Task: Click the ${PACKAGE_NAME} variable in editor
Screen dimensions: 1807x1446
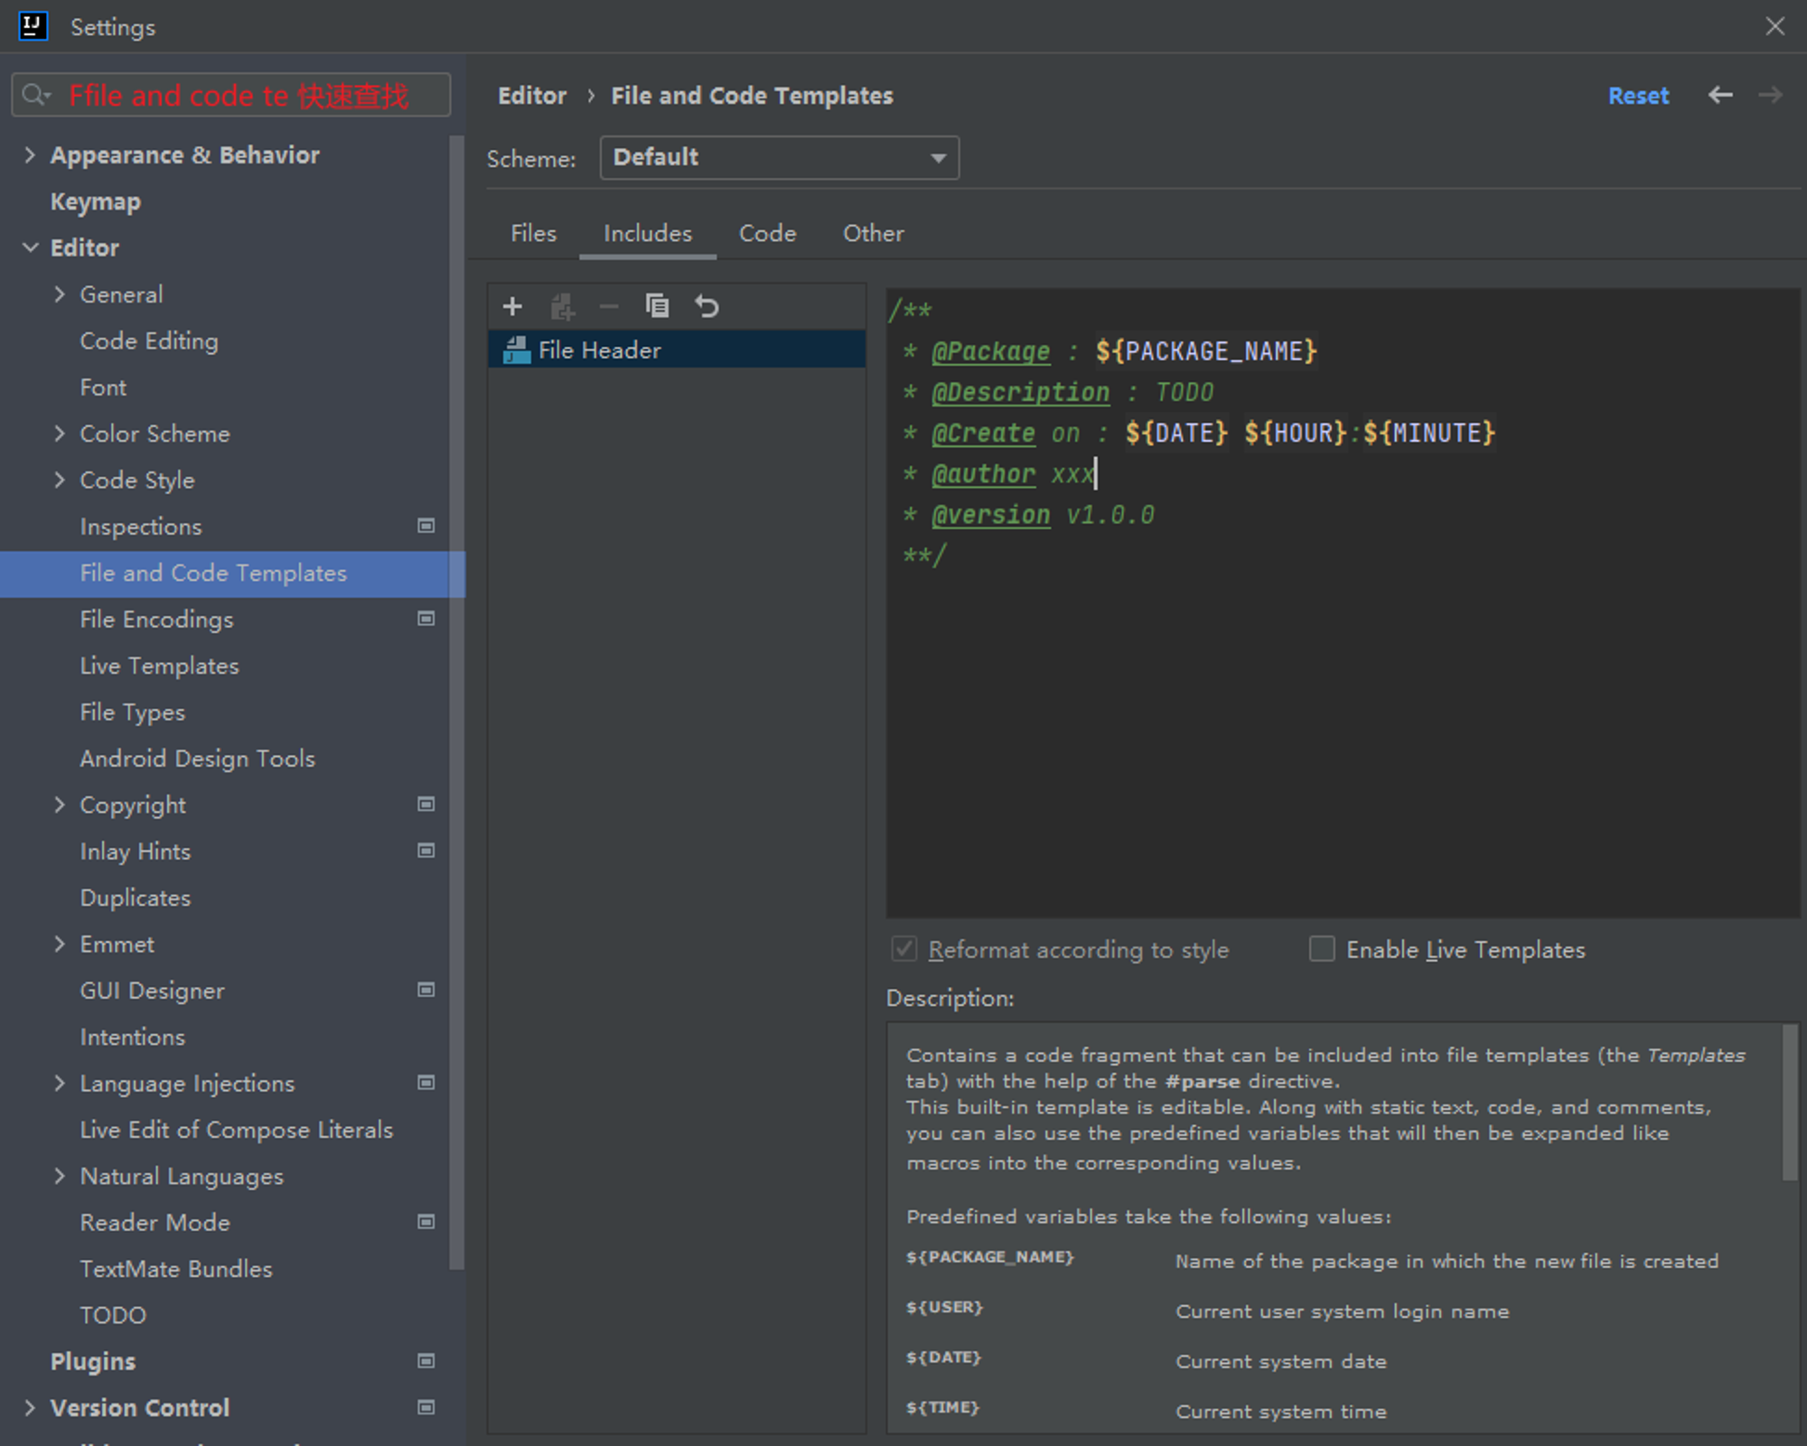Action: (1206, 350)
